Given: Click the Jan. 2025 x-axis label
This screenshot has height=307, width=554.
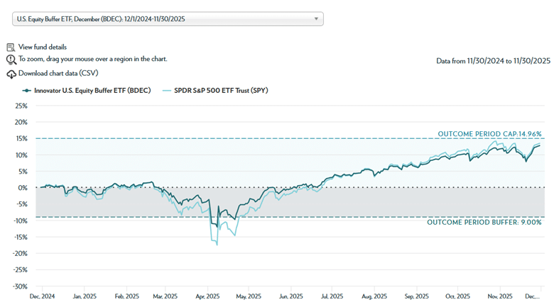Looking at the screenshot, I should (85, 296).
